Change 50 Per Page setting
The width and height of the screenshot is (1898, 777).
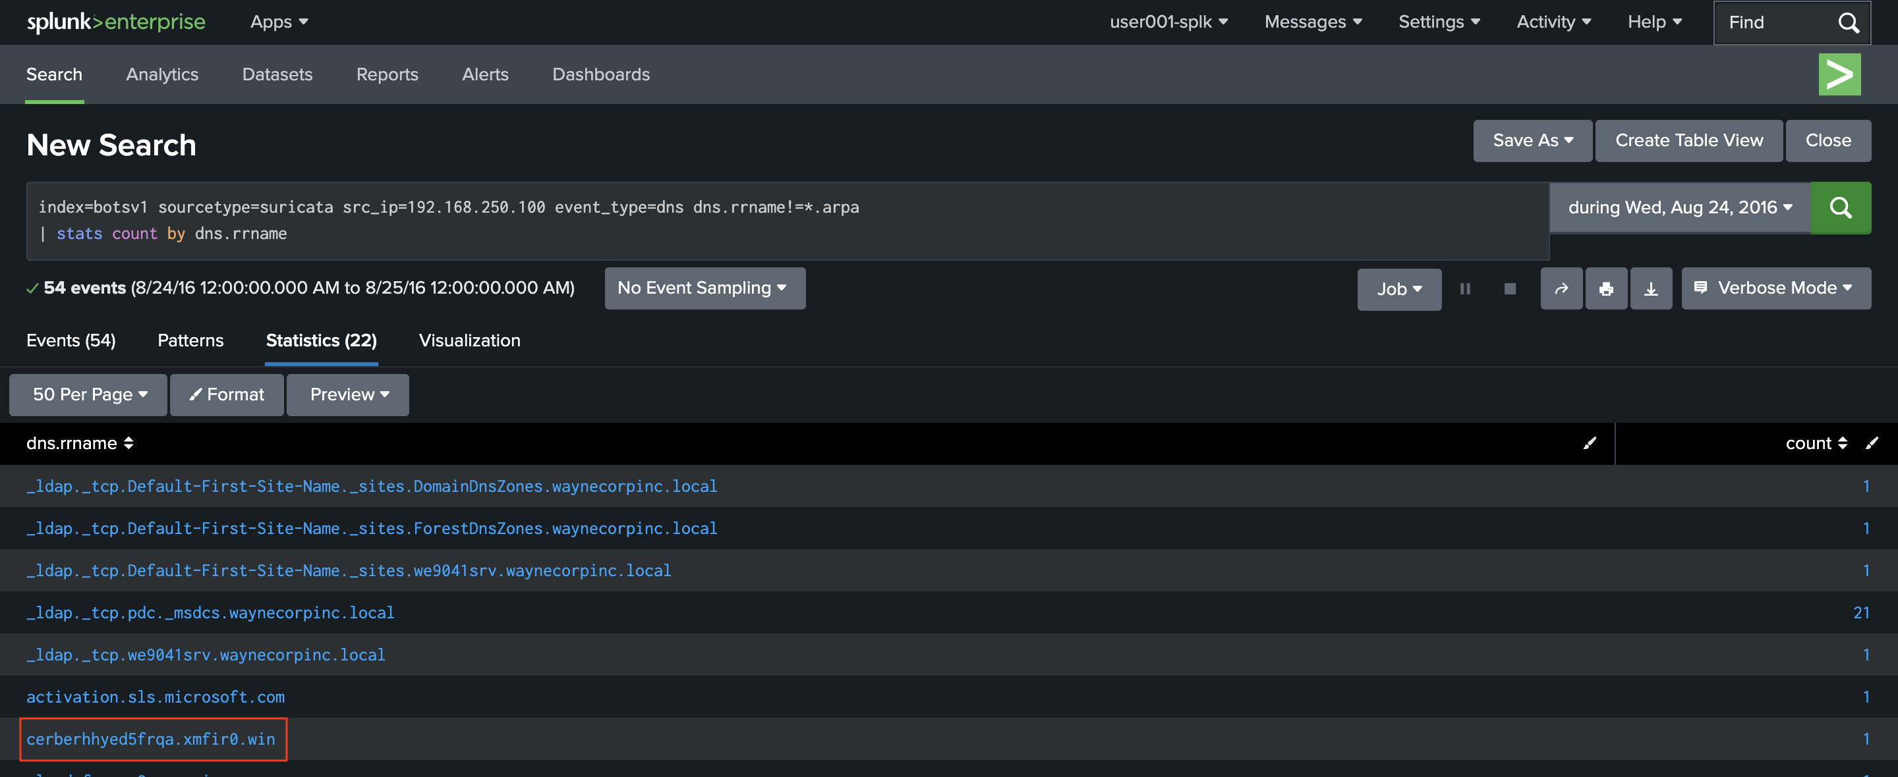click(x=88, y=395)
